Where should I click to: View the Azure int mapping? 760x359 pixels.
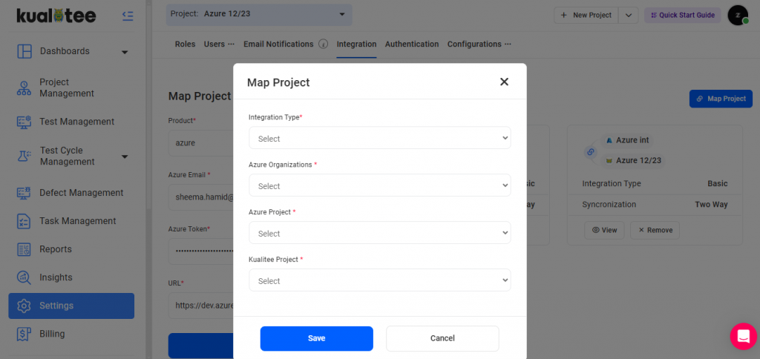pyautogui.click(x=604, y=231)
